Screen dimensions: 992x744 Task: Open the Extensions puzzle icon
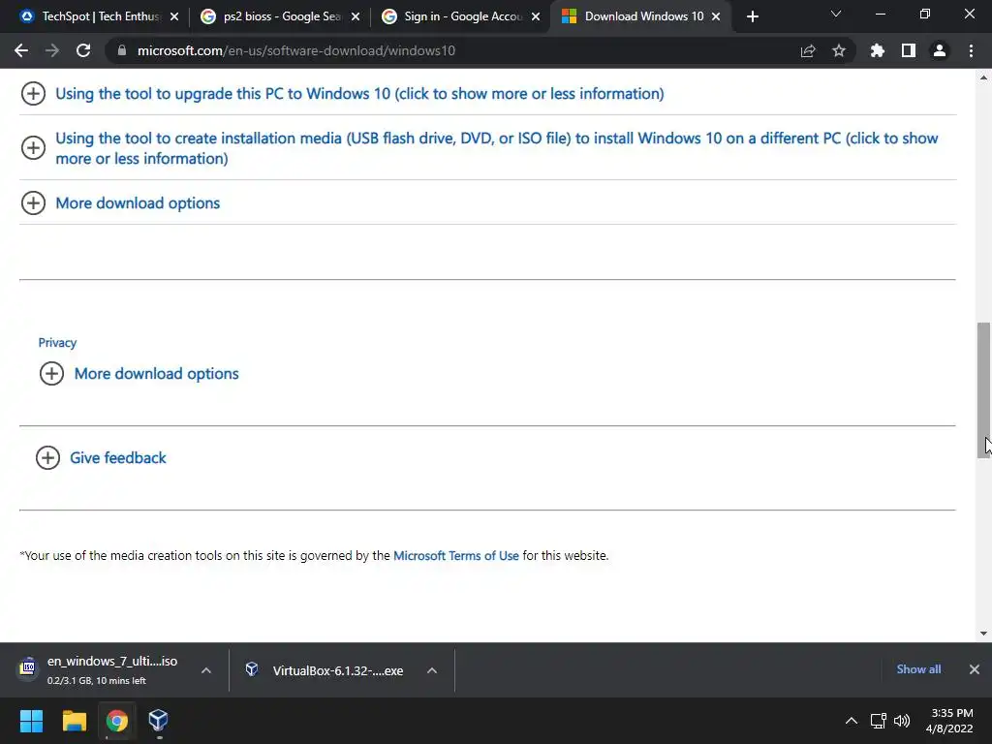click(x=878, y=50)
